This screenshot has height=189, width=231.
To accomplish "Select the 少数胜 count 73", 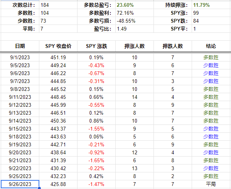I will click(43, 21).
